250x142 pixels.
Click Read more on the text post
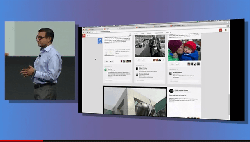(x=107, y=44)
